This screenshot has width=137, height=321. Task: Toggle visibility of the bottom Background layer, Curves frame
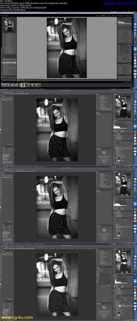(114, 318)
